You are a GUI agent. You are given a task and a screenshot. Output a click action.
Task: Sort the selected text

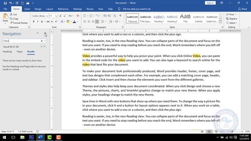click(115, 16)
